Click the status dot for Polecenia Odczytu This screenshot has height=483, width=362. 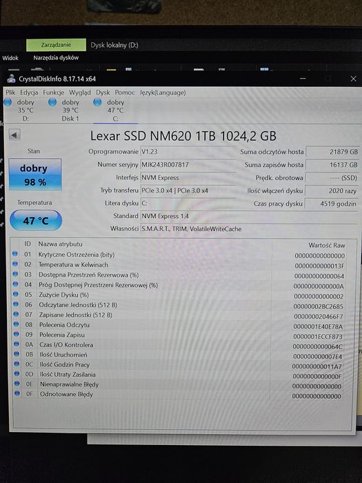tap(16, 324)
